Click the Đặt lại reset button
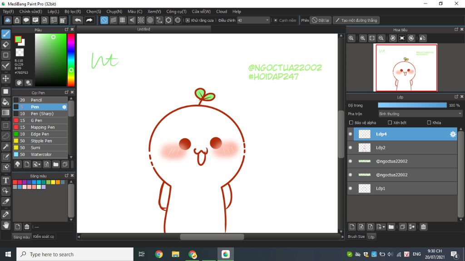The height and width of the screenshot is (261, 465). pyautogui.click(x=321, y=20)
